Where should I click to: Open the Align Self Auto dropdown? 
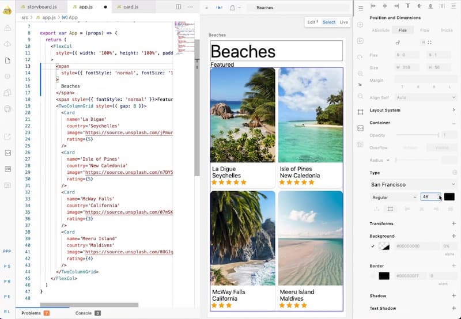click(x=425, y=97)
